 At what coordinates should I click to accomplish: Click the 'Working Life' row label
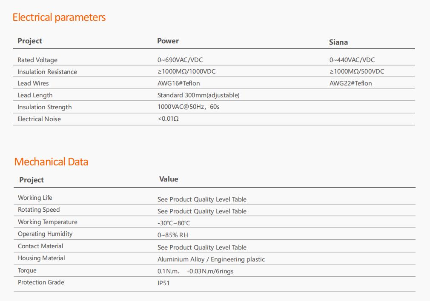tap(35, 198)
